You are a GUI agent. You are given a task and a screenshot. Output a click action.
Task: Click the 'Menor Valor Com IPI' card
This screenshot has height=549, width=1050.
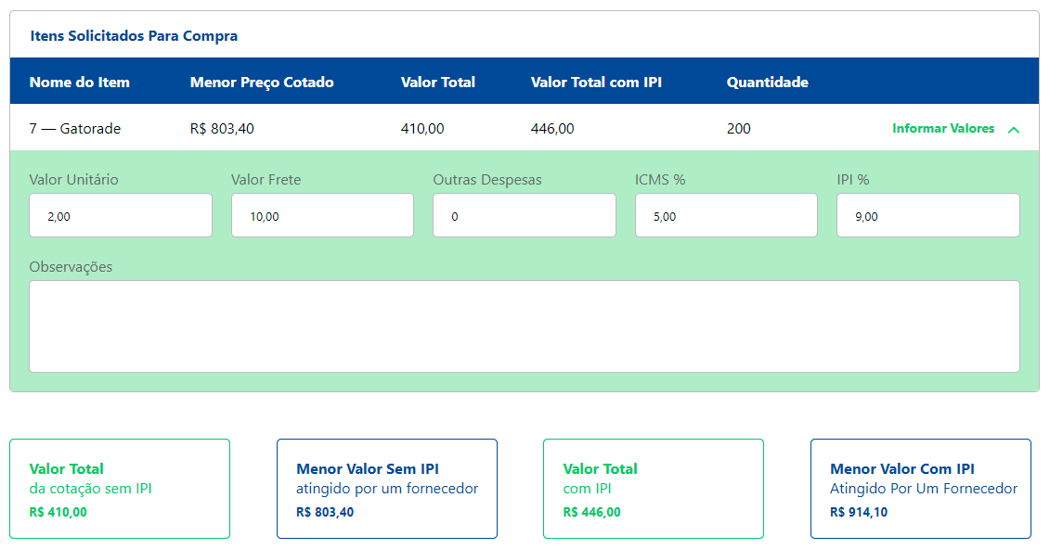[x=921, y=489]
